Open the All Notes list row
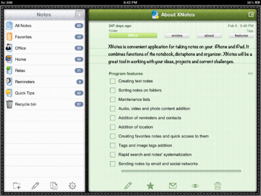This screenshot has height=196, width=261. [45, 26]
